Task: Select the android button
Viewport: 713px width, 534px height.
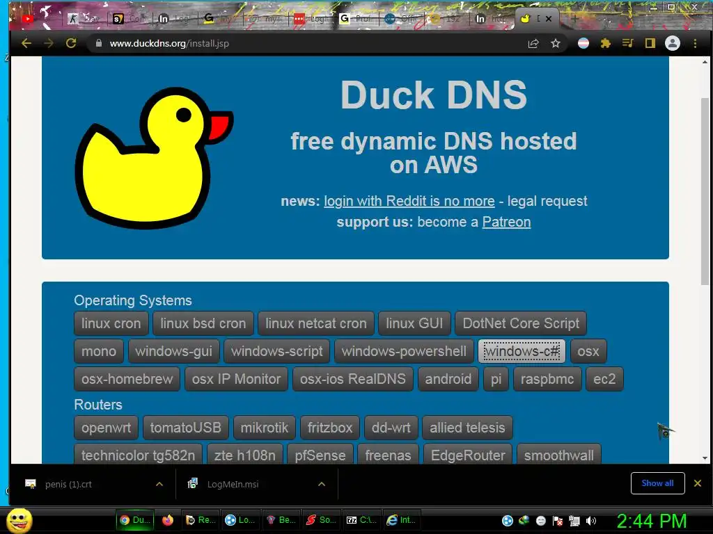Action: tap(448, 379)
